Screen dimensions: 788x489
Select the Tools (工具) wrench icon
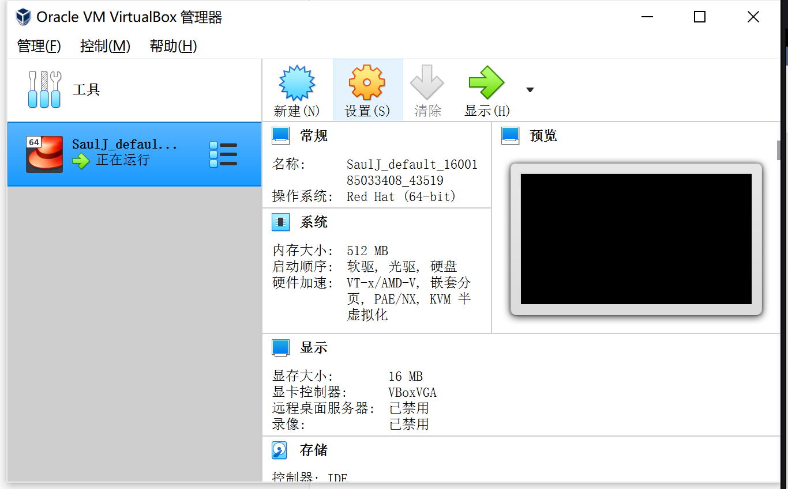coord(44,90)
